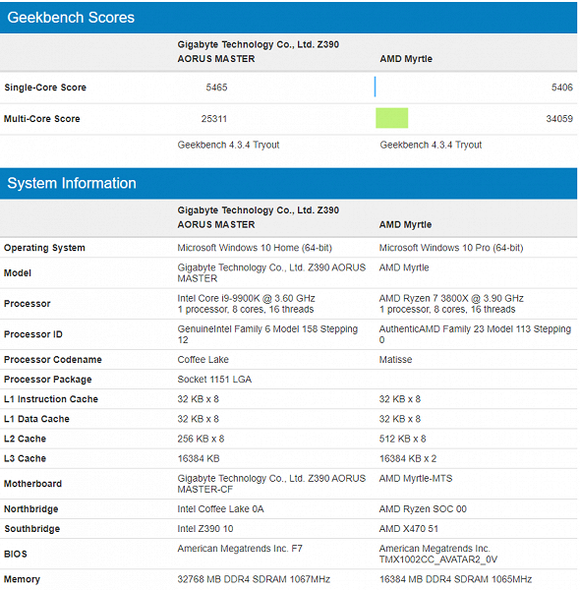Screen dimensions: 580x590
Task: Click the Single-Core score 5465
Action: tap(216, 88)
